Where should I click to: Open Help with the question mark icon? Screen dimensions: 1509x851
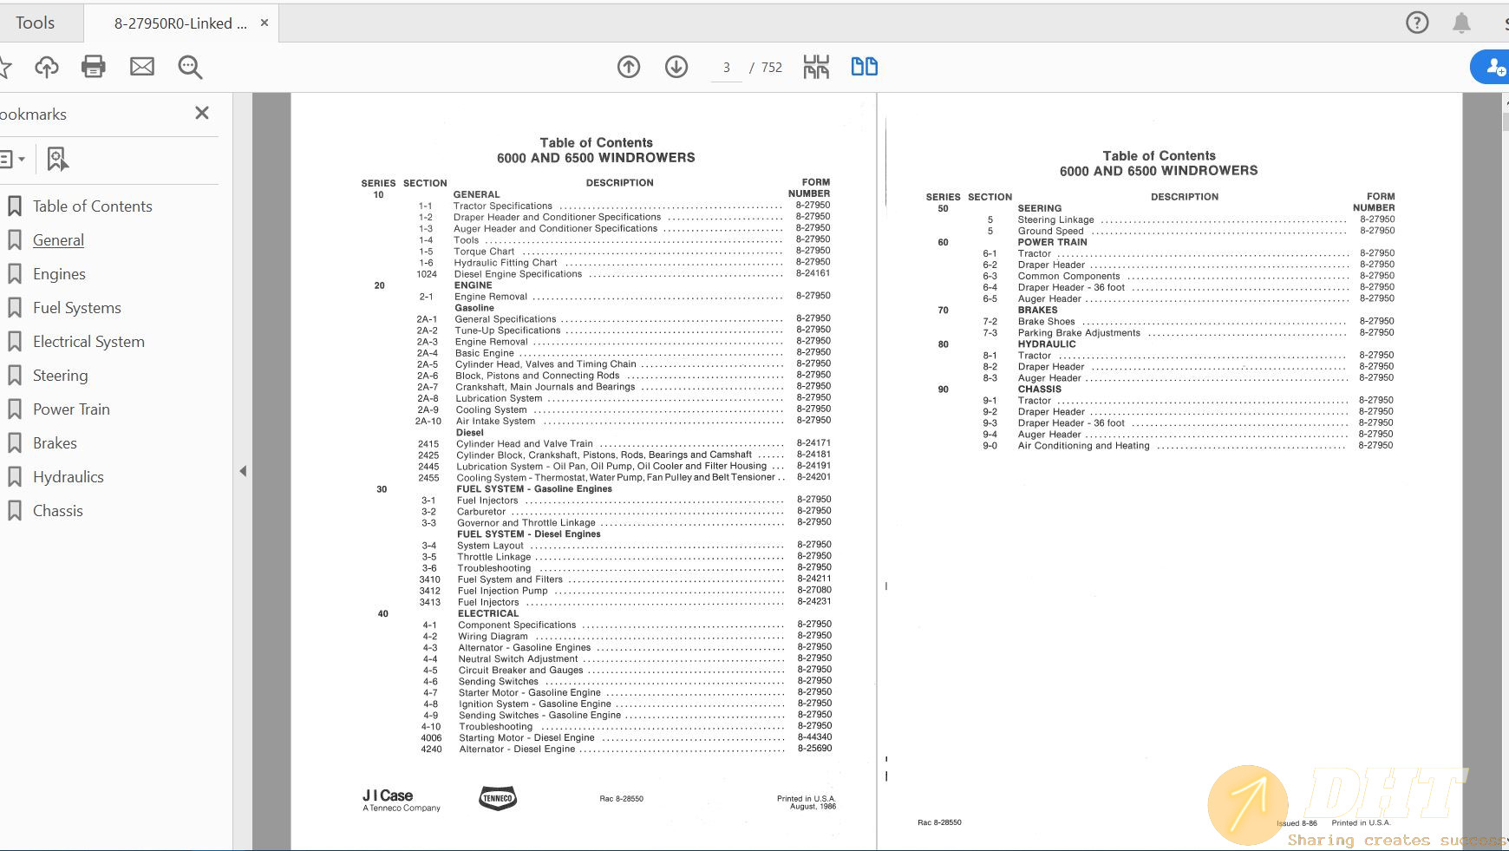coord(1418,22)
